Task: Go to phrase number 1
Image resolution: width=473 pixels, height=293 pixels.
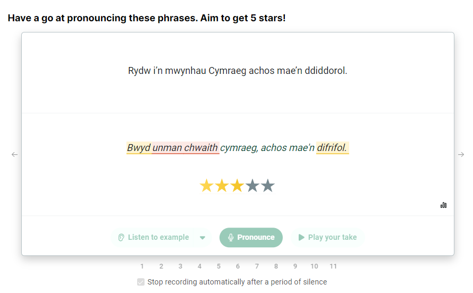Action: point(142,266)
